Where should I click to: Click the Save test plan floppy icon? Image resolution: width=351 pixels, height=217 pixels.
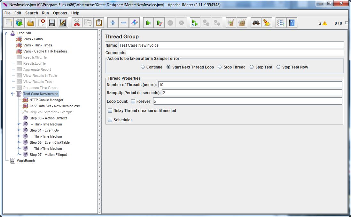(52, 23)
